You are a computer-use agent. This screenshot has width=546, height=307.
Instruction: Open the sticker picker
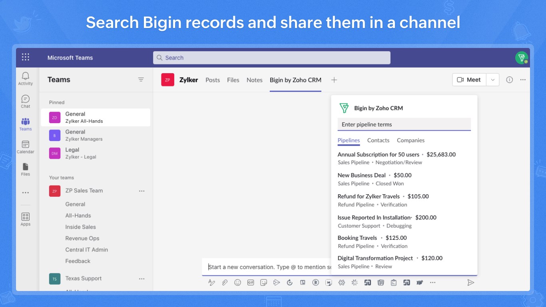(263, 283)
